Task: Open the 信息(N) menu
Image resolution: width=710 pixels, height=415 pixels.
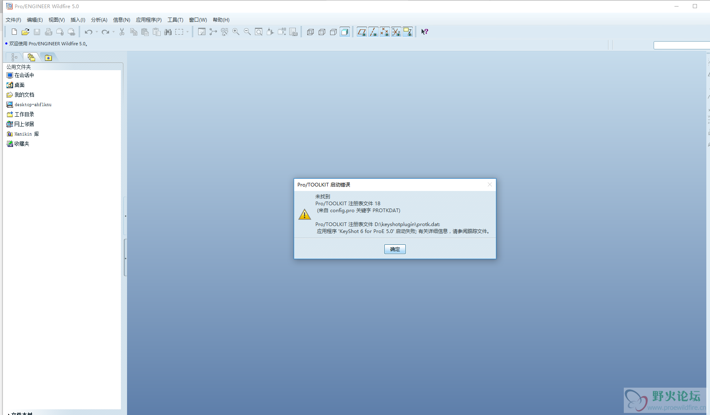Action: click(x=122, y=20)
